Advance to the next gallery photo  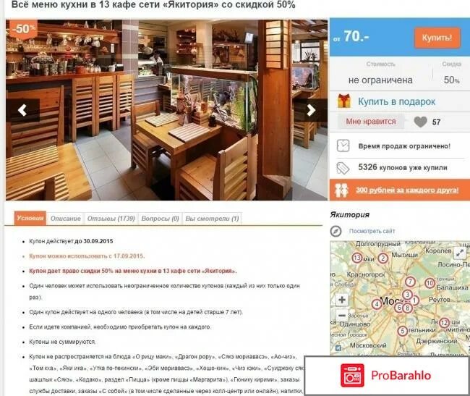point(311,110)
